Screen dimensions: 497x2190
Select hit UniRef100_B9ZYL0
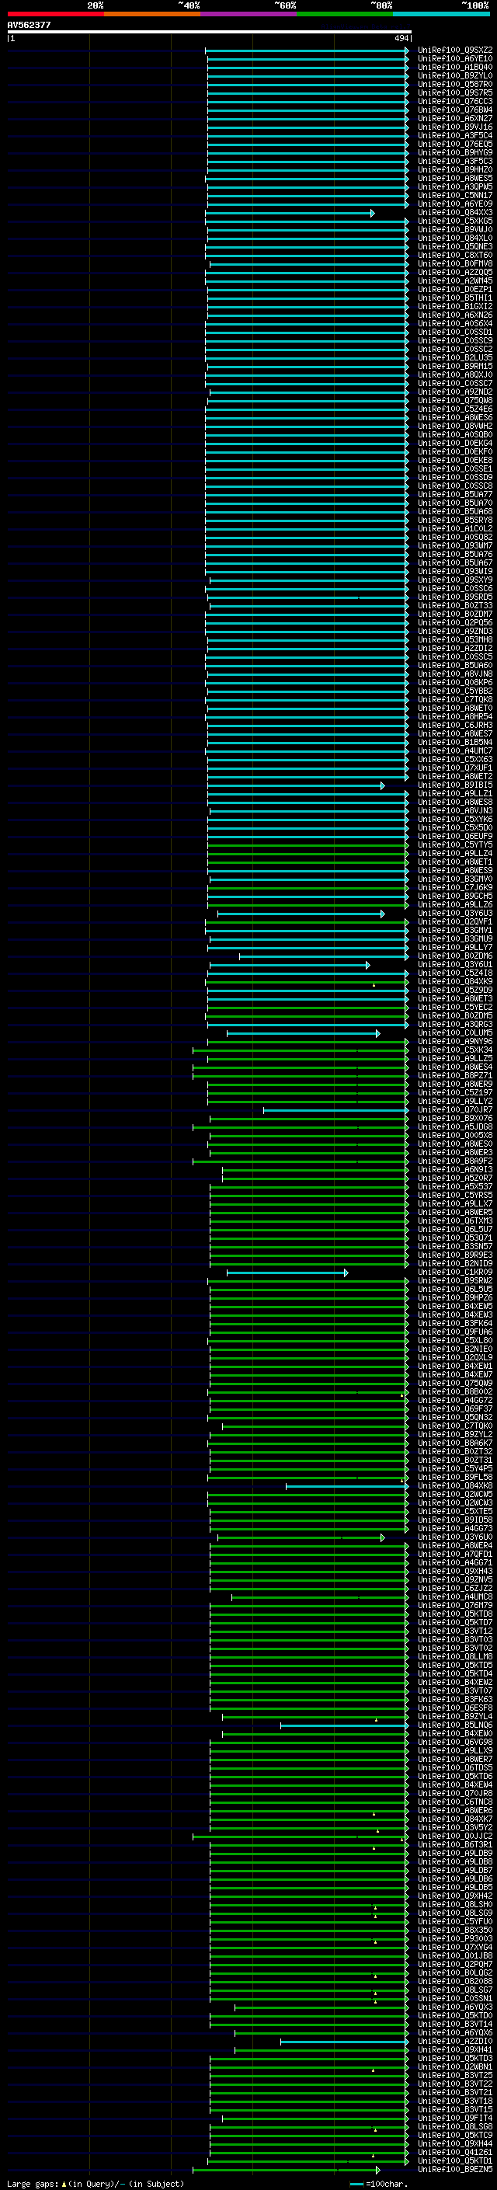click(x=455, y=75)
